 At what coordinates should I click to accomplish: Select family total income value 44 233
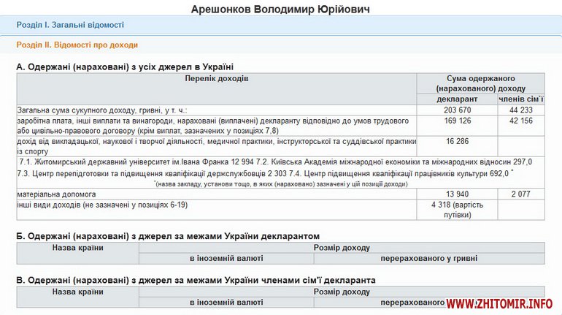[522, 110]
